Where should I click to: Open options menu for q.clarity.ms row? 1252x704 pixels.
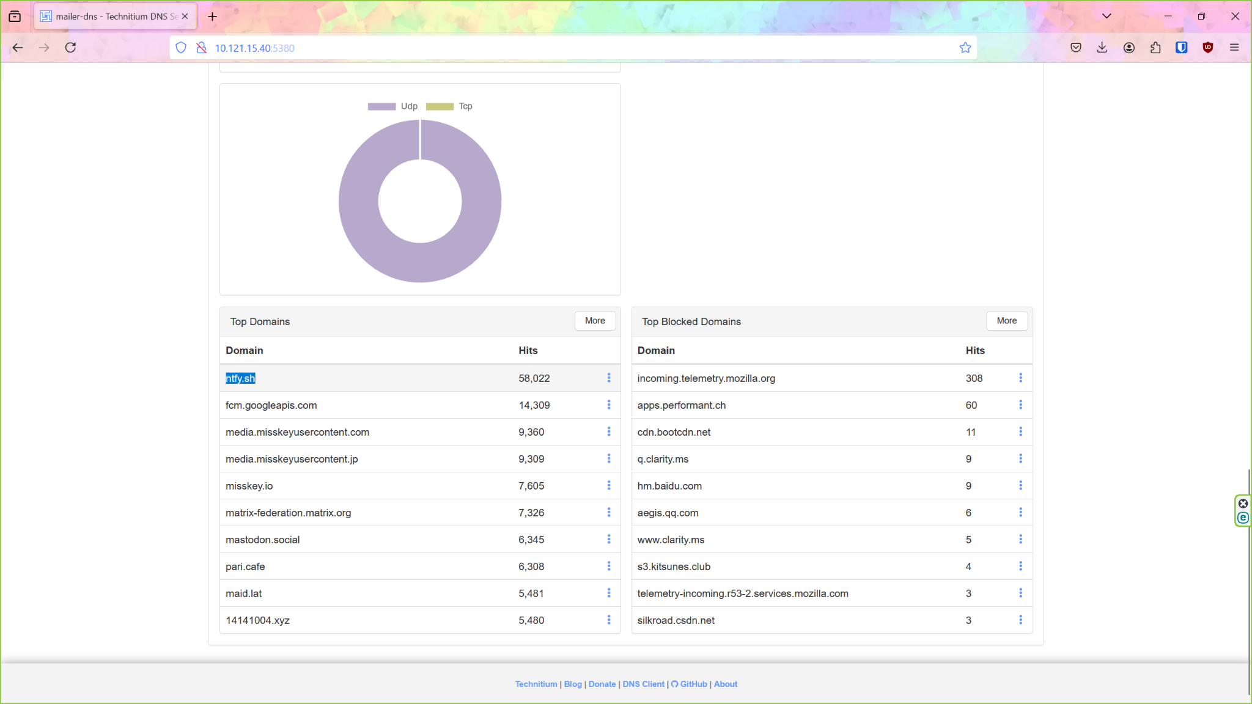pos(1020,458)
